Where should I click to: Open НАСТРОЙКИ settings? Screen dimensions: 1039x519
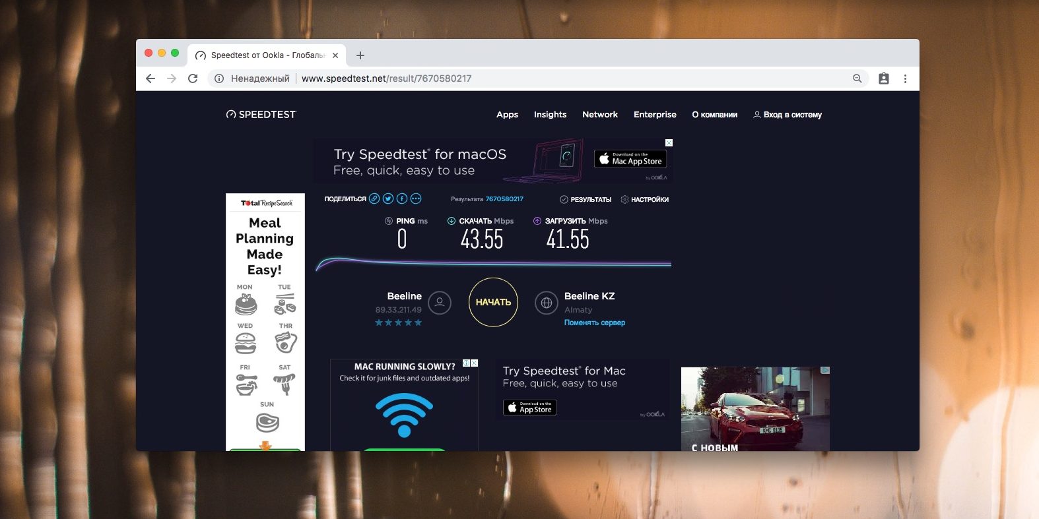(x=645, y=199)
